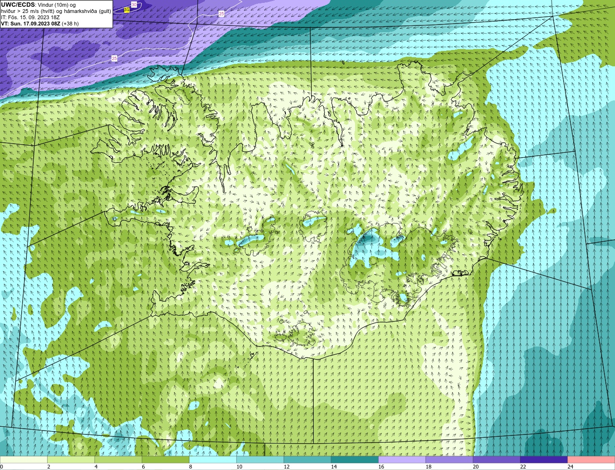
Task: Click the "2" label on the color scale
Action: coord(49,467)
